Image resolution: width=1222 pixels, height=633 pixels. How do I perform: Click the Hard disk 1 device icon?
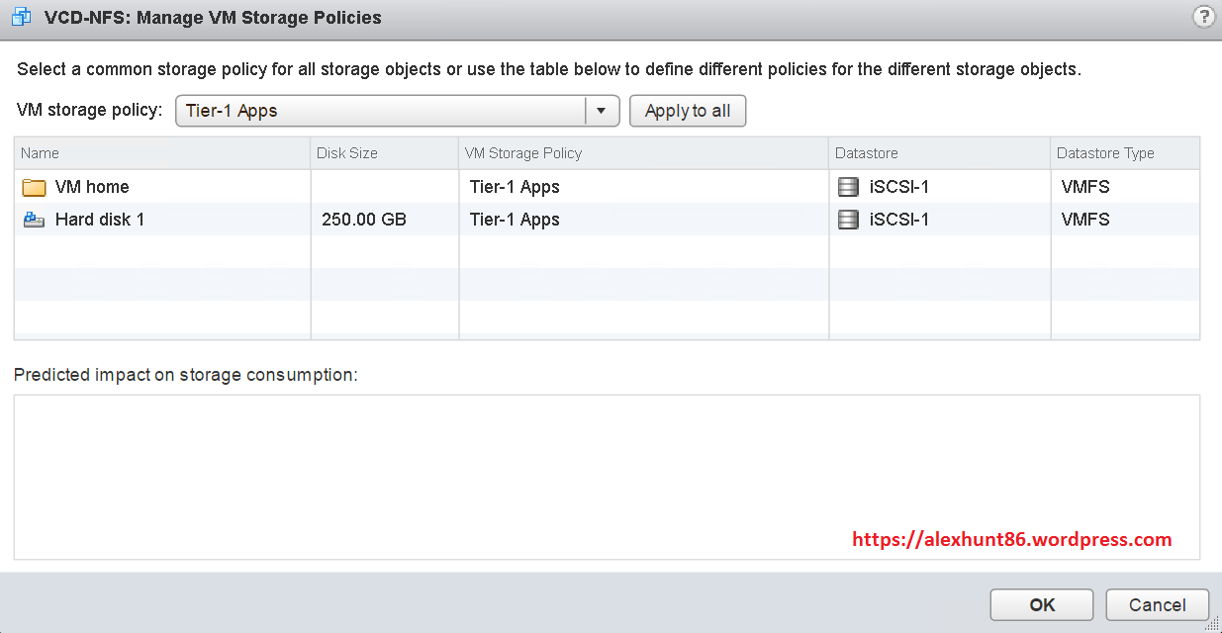[34, 219]
